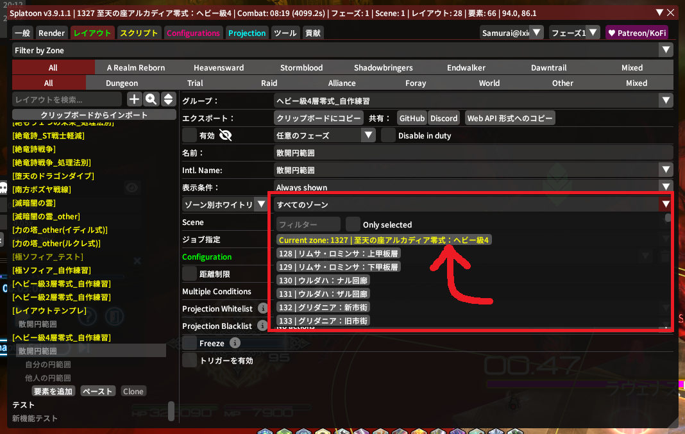Click info icon next to Projection Whitelist
Screen dimensions: 685x434
pos(262,308)
